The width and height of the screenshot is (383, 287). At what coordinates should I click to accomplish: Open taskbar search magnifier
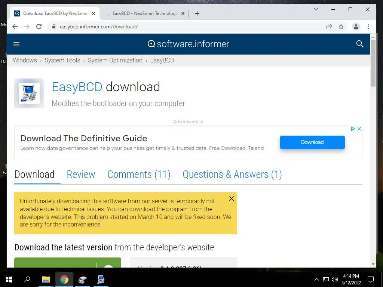27,280
